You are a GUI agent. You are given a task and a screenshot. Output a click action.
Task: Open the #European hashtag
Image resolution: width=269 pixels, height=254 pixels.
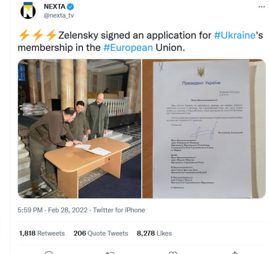128,47
